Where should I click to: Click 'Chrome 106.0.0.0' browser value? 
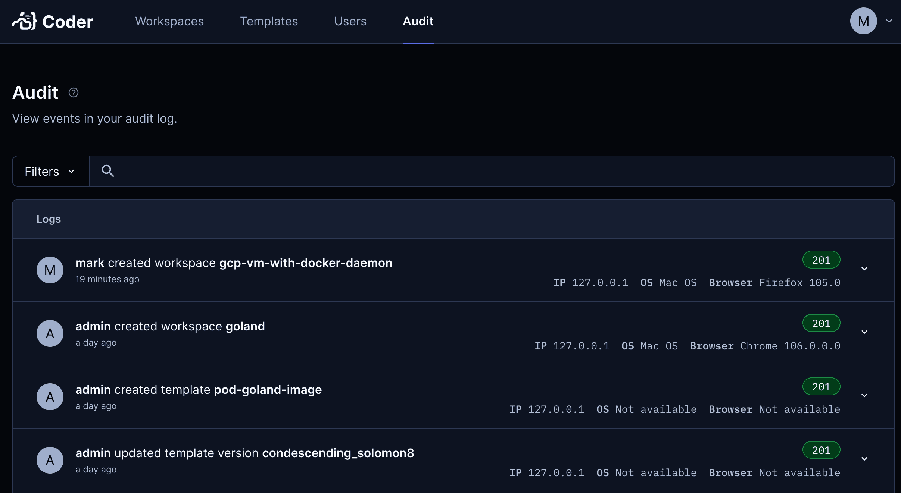[x=790, y=346]
